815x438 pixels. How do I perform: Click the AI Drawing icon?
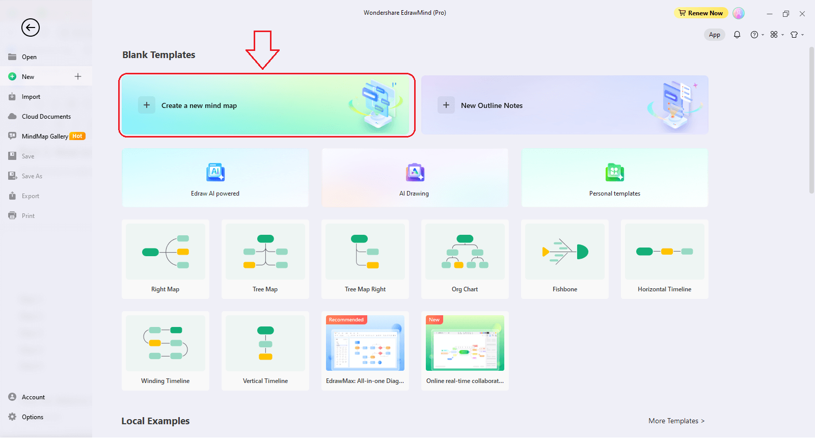click(415, 172)
